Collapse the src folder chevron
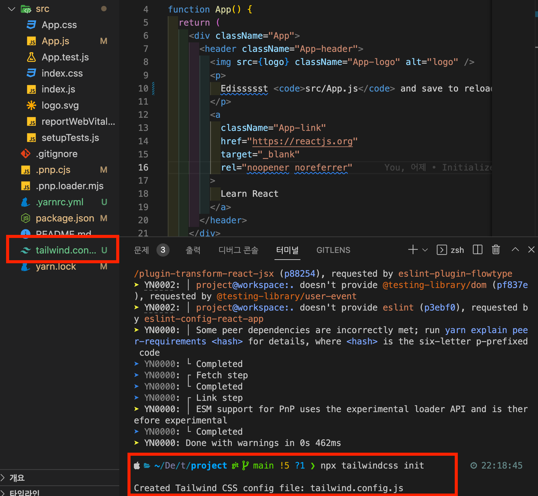 tap(12, 9)
